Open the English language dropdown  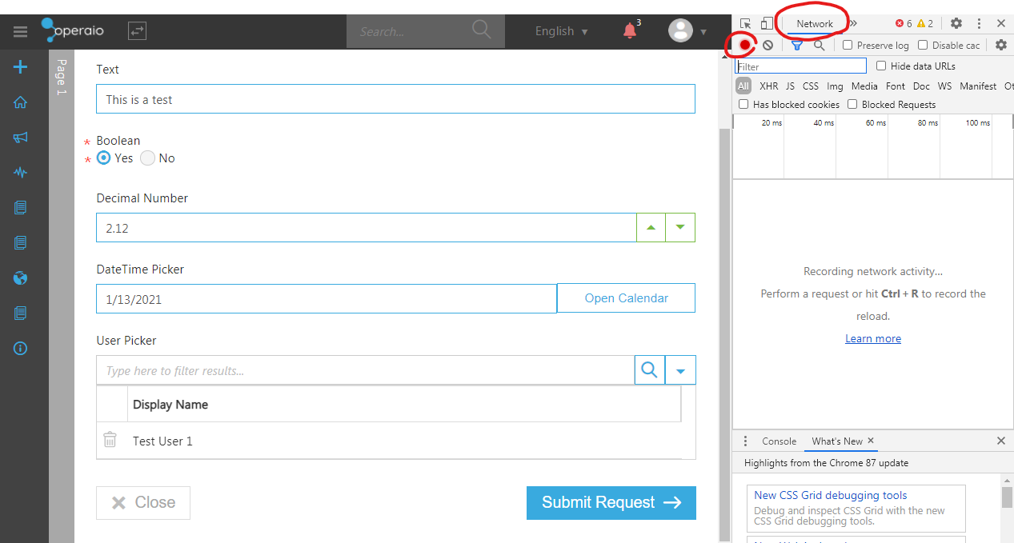561,31
